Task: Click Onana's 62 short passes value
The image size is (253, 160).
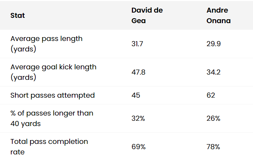Action: point(211,95)
